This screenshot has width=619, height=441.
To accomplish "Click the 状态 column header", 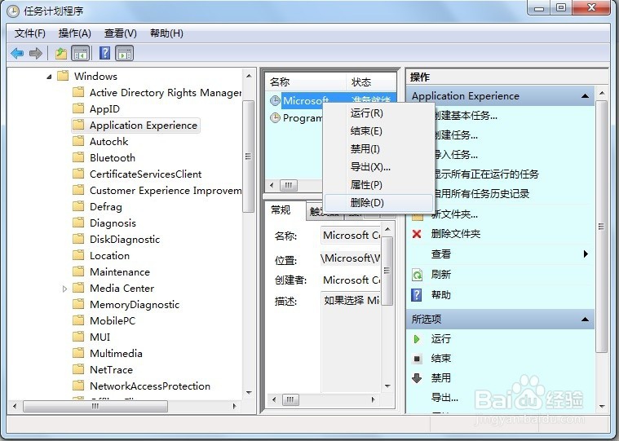I will [x=371, y=82].
